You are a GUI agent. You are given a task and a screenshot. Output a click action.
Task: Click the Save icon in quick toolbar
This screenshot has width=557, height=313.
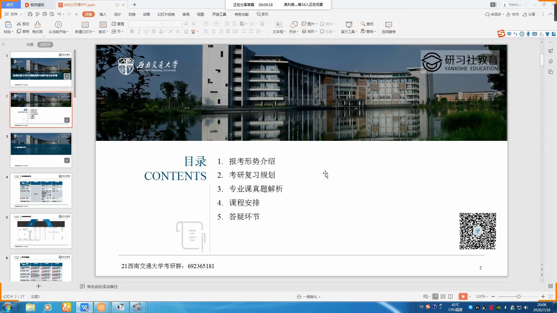click(x=30, y=14)
